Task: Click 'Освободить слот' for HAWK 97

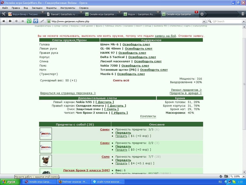Action: point(132,53)
